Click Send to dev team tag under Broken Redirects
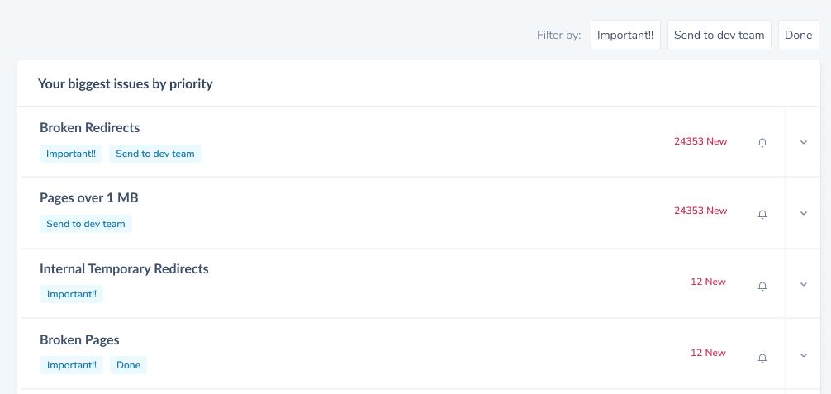The image size is (831, 394). [x=155, y=154]
